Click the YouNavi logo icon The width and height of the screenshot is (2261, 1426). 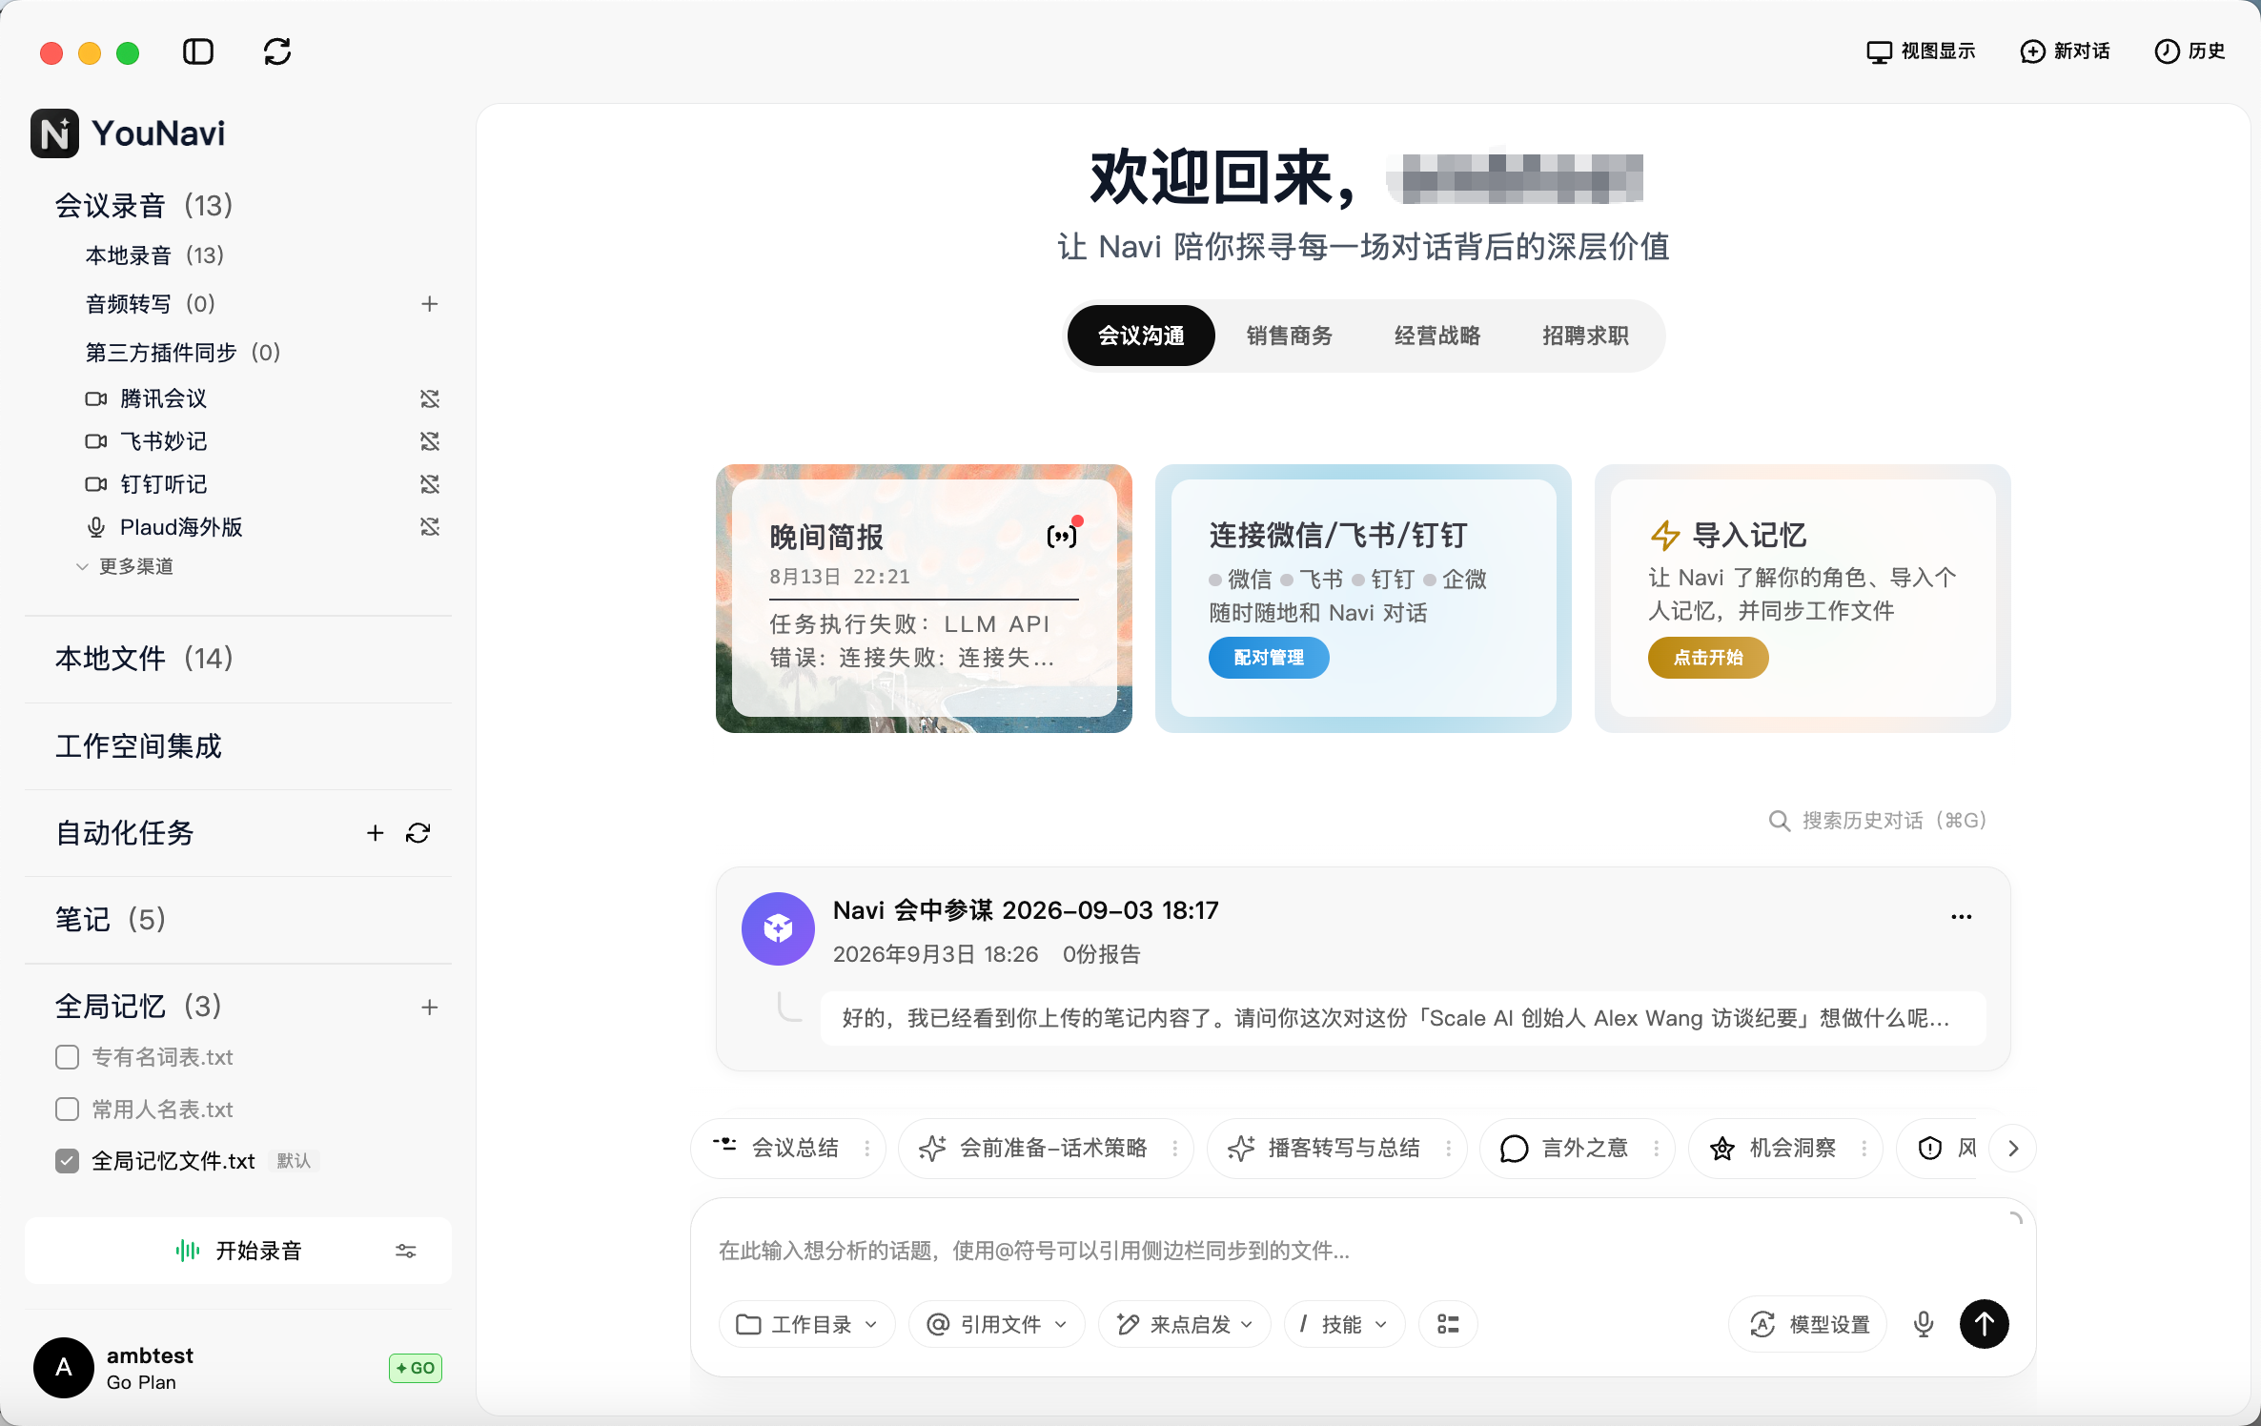point(54,133)
